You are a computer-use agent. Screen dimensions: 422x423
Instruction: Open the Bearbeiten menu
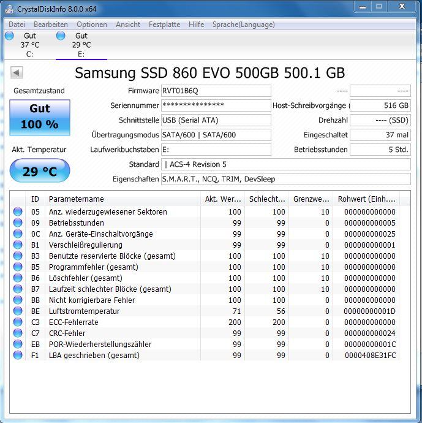click(x=51, y=25)
